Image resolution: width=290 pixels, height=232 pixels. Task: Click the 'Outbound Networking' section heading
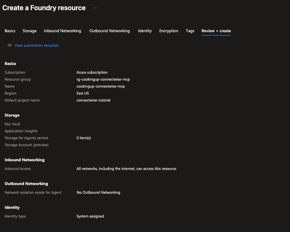(26, 184)
